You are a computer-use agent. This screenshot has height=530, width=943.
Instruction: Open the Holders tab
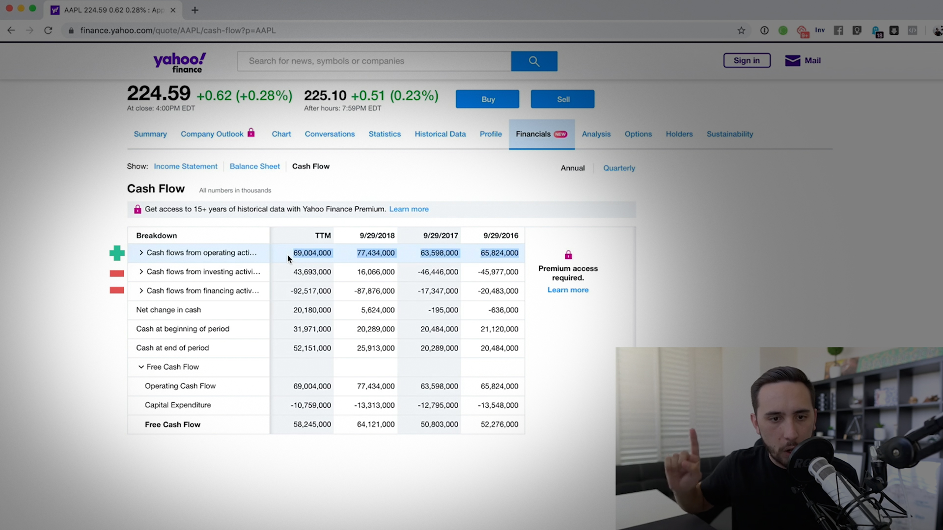point(679,134)
